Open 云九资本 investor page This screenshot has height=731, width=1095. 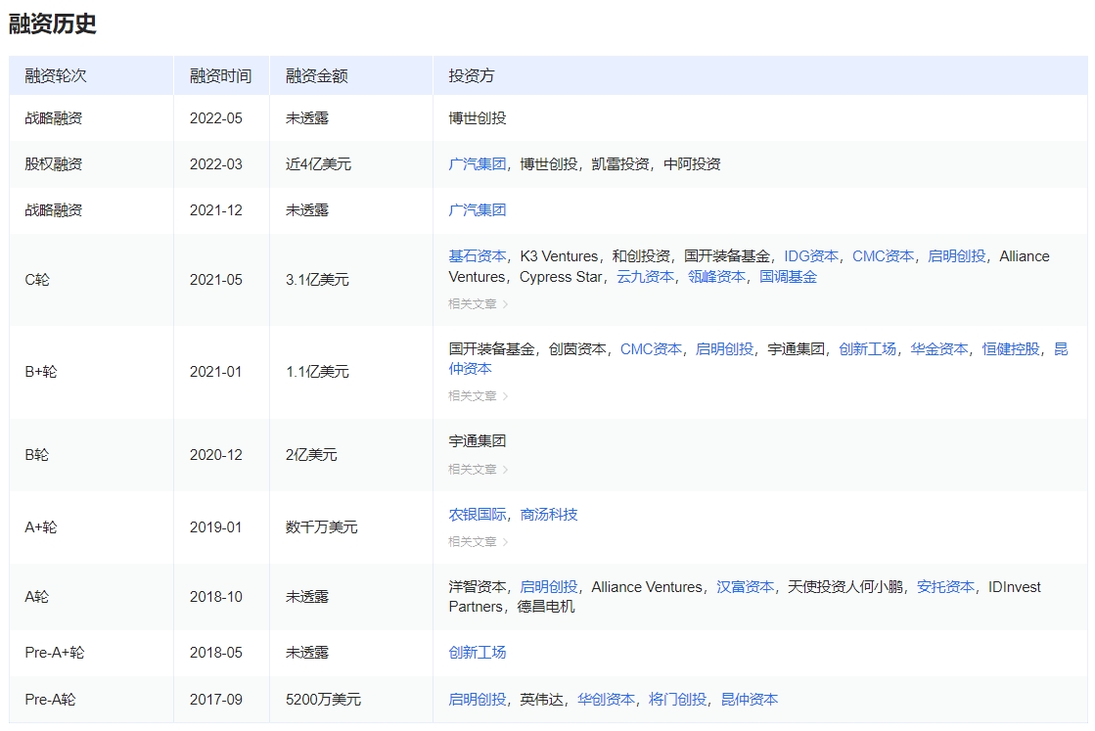coord(645,277)
